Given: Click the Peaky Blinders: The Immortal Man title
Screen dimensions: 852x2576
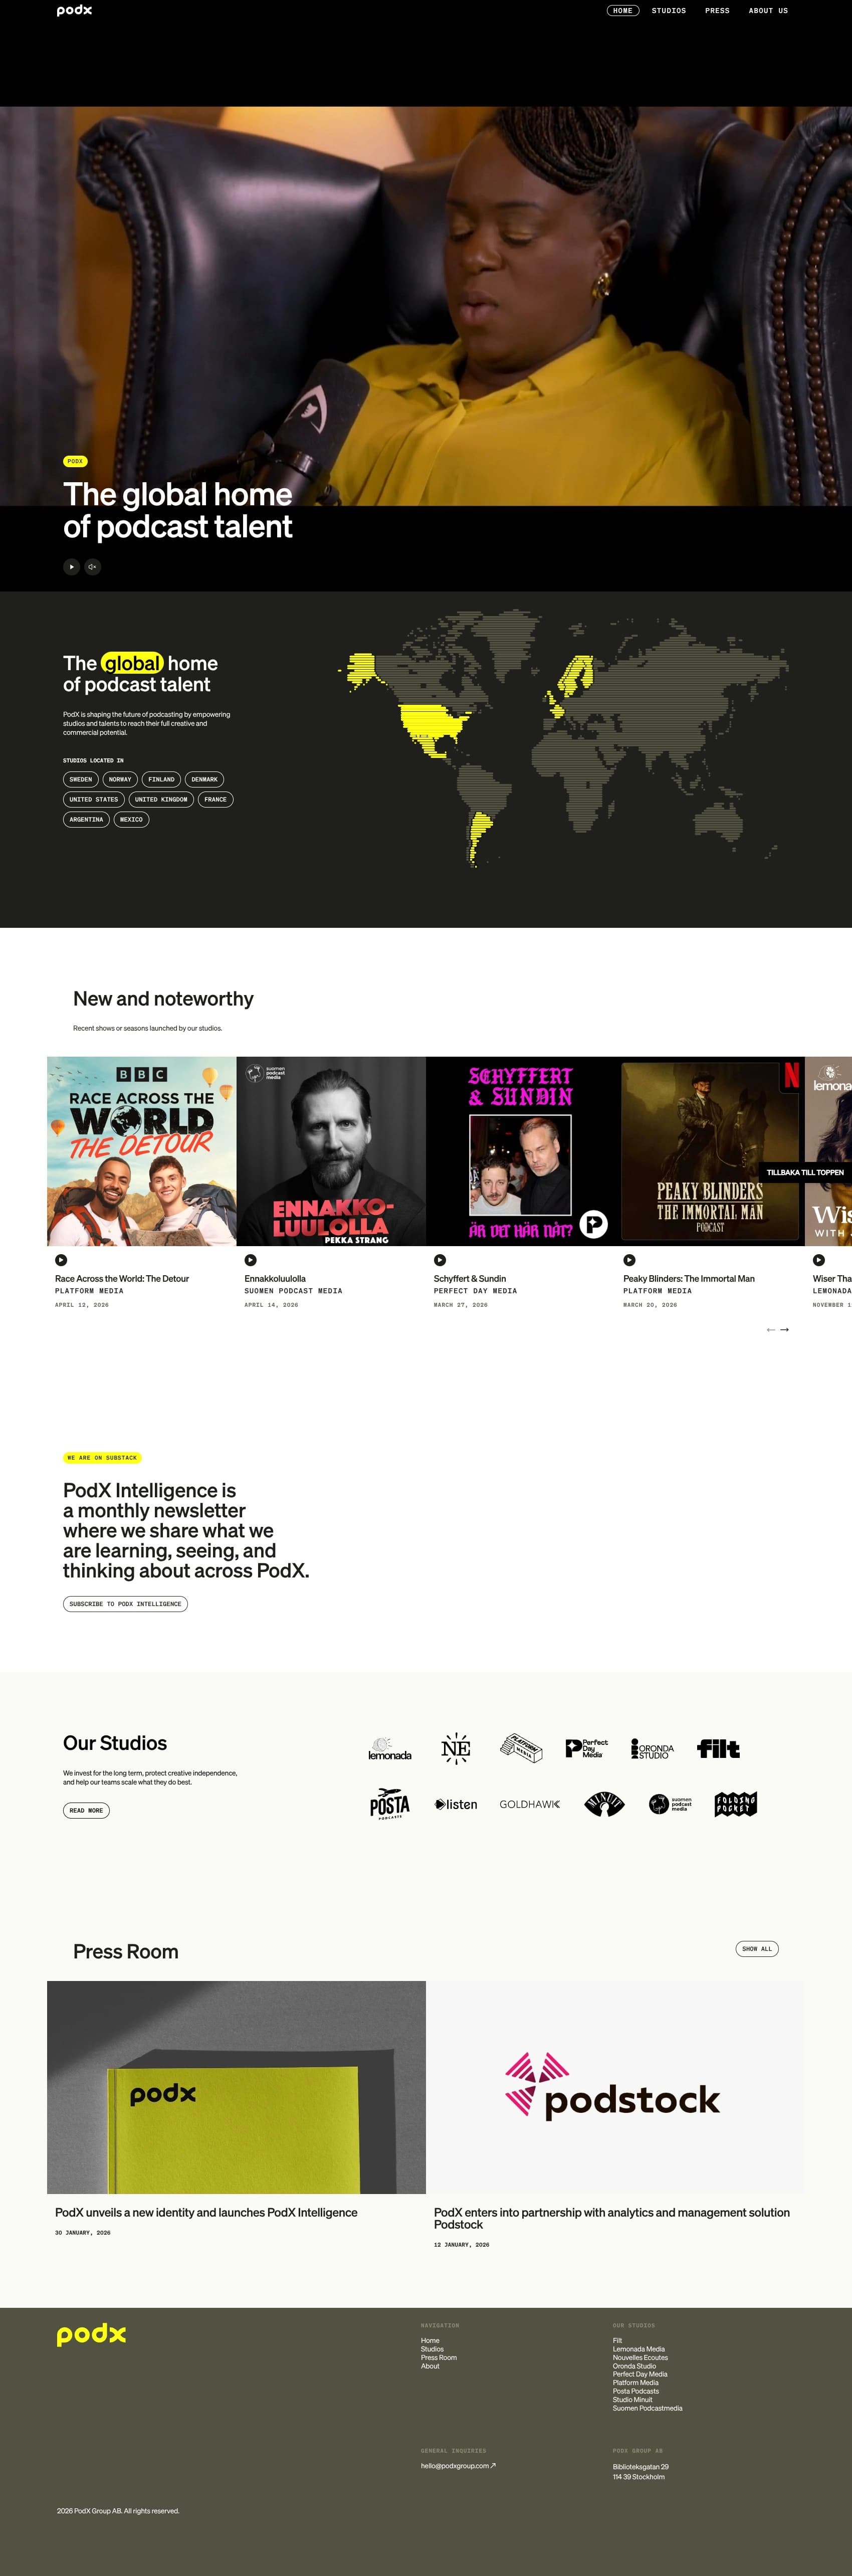Looking at the screenshot, I should click(689, 1279).
